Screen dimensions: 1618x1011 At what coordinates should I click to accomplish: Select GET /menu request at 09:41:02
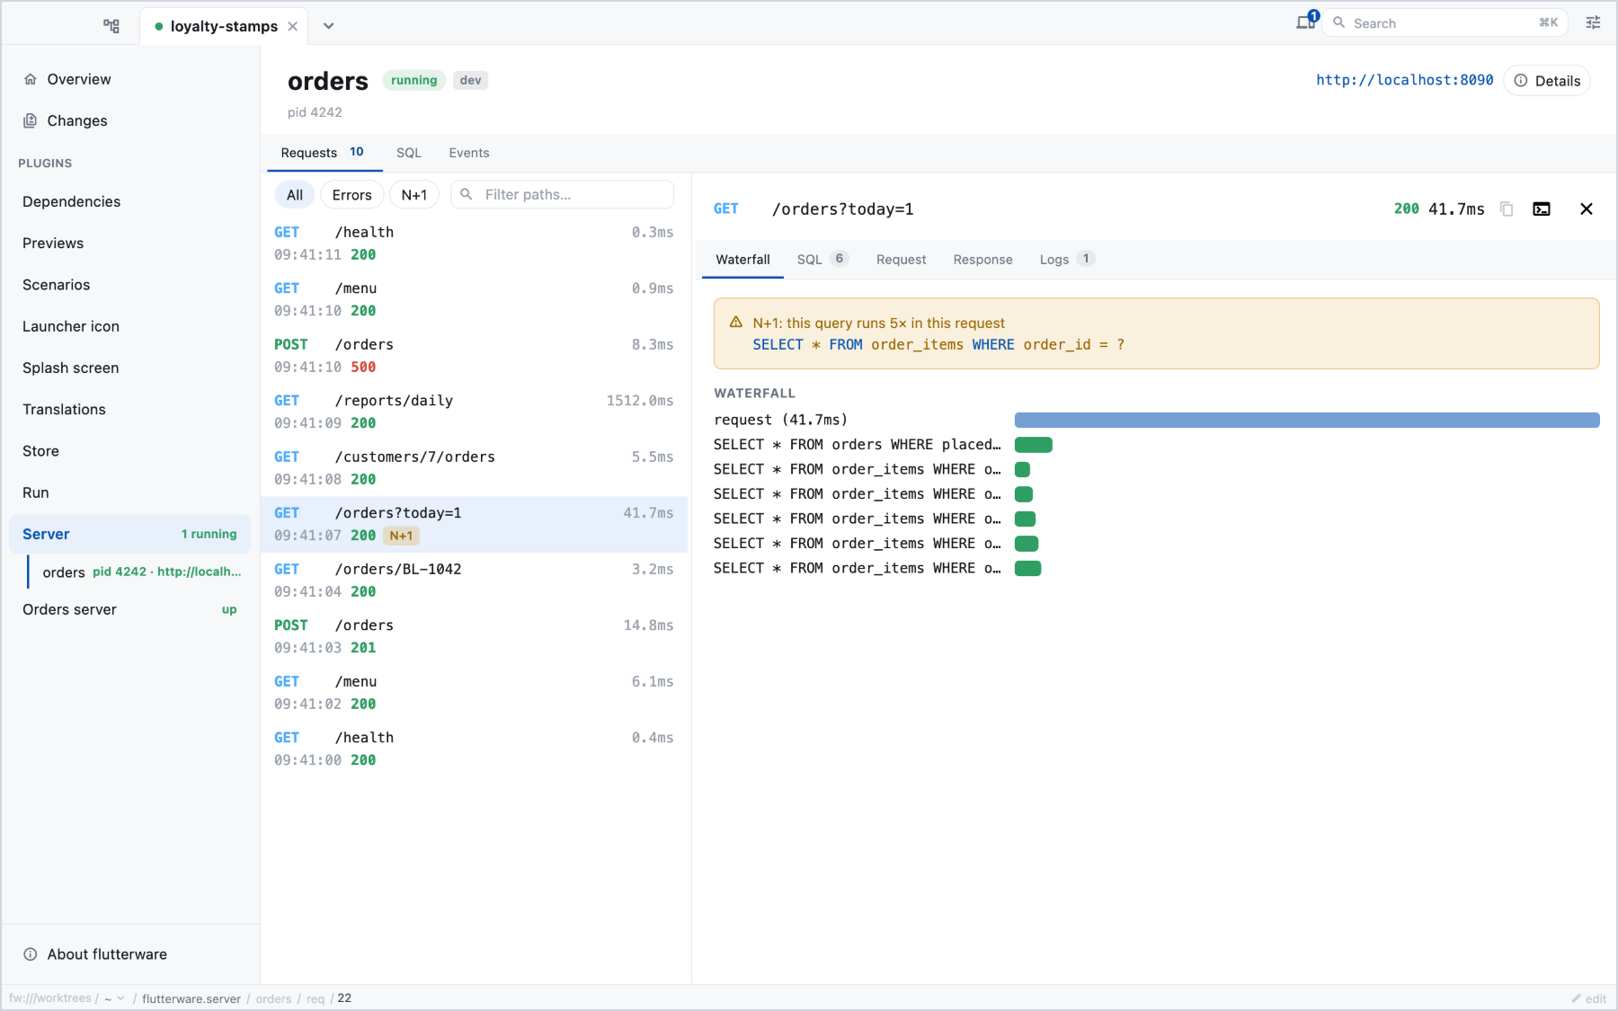pos(474,693)
